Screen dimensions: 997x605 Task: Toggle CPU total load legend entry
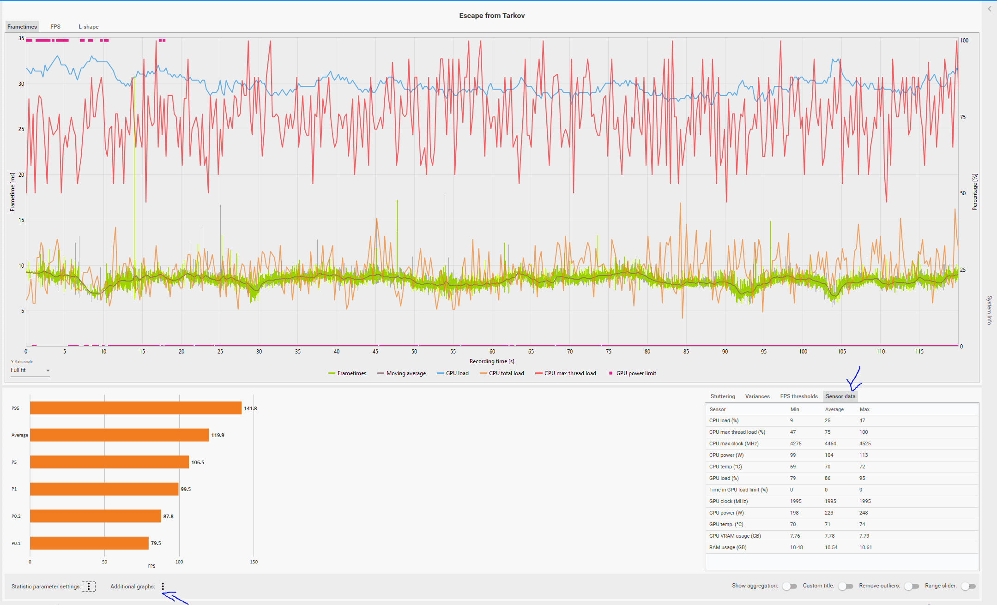pos(502,373)
